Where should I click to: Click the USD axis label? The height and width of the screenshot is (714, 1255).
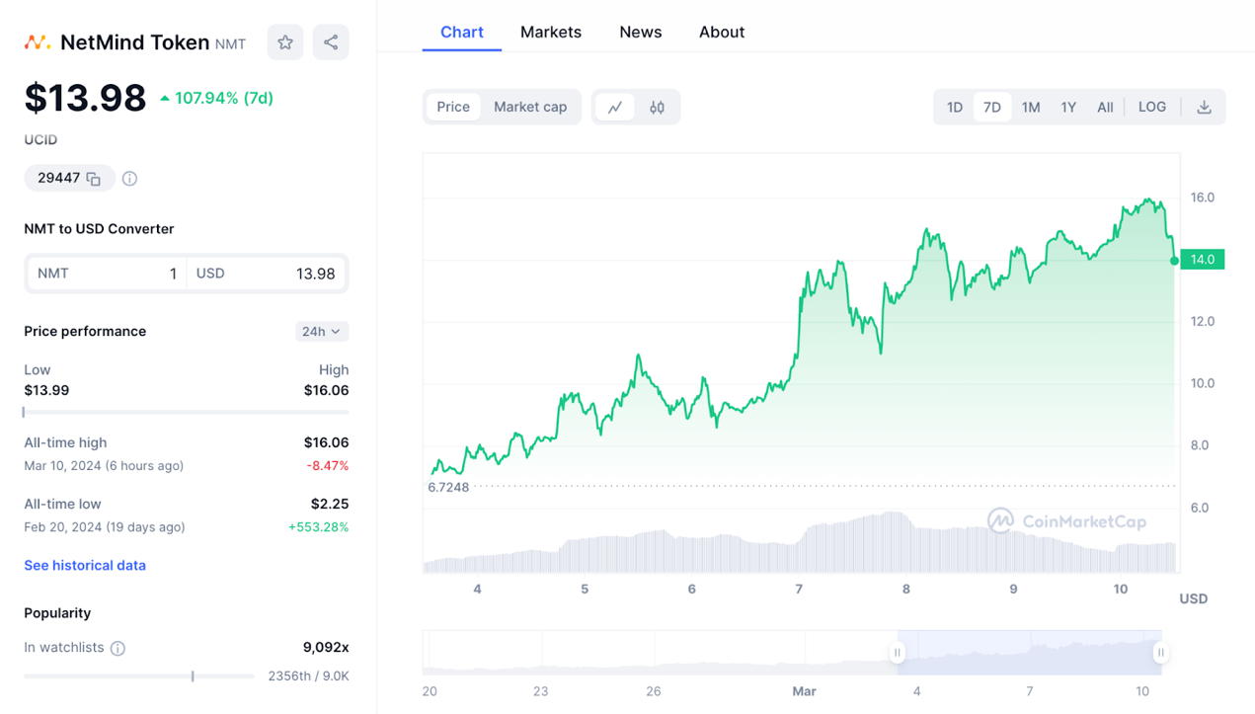1194,598
